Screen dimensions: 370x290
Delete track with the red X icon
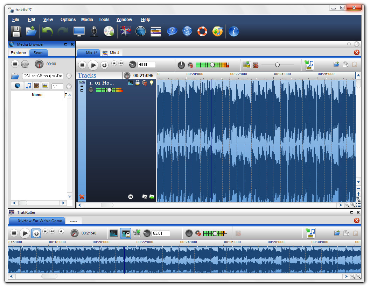click(82, 197)
